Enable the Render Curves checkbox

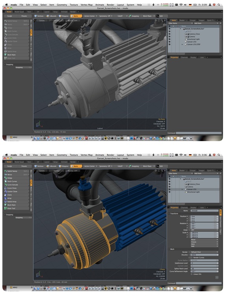tap(191, 257)
